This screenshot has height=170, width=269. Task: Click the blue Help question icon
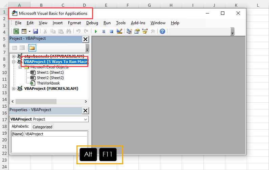(x=162, y=31)
